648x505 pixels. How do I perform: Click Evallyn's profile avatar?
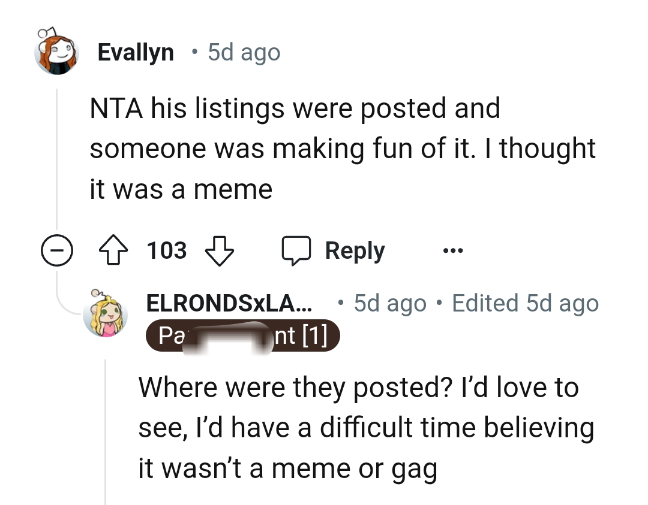coord(56,53)
